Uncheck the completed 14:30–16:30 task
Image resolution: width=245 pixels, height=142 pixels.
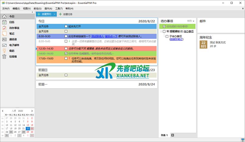(66, 54)
